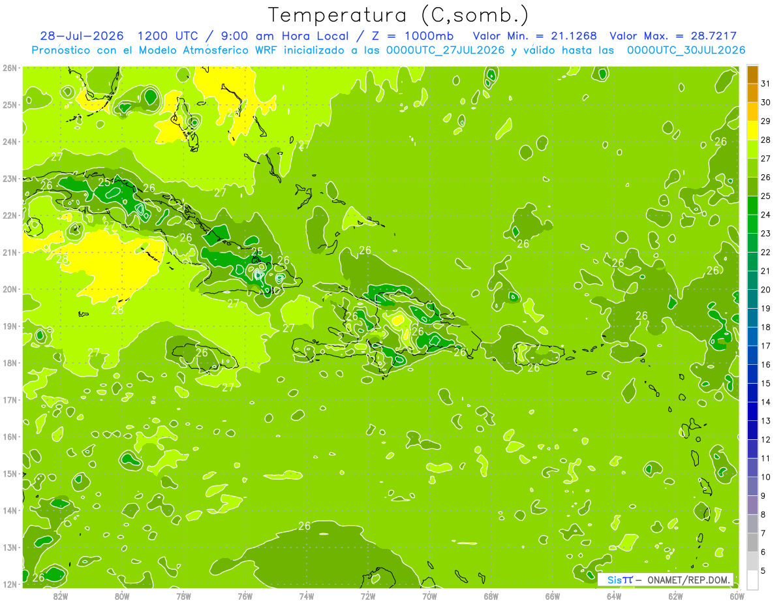783x605 pixels.
Task: Click the gray swatch between 6 and 7
Action: coord(752,542)
